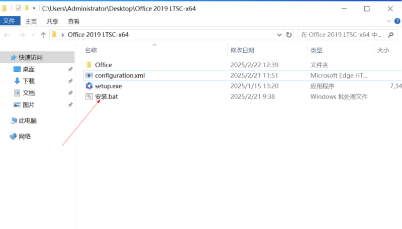
Task: Click the back navigation arrow
Action: 7,35
